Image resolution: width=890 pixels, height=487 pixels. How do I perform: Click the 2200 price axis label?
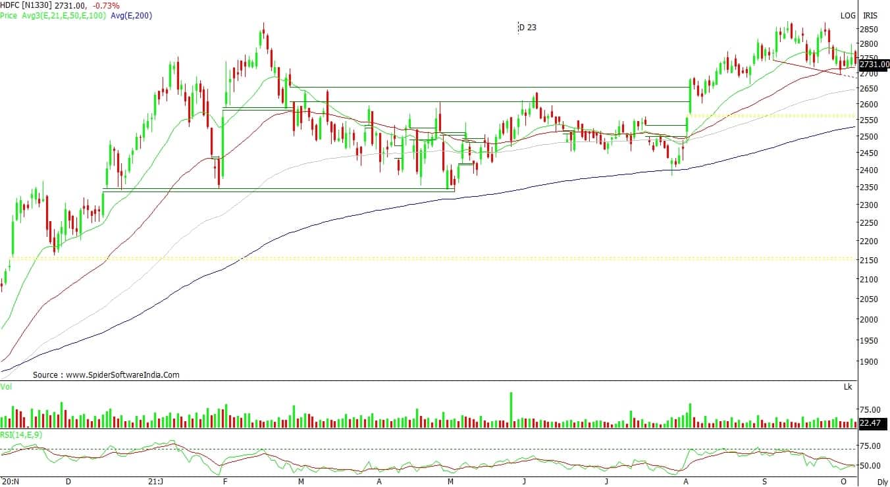pyautogui.click(x=870, y=242)
